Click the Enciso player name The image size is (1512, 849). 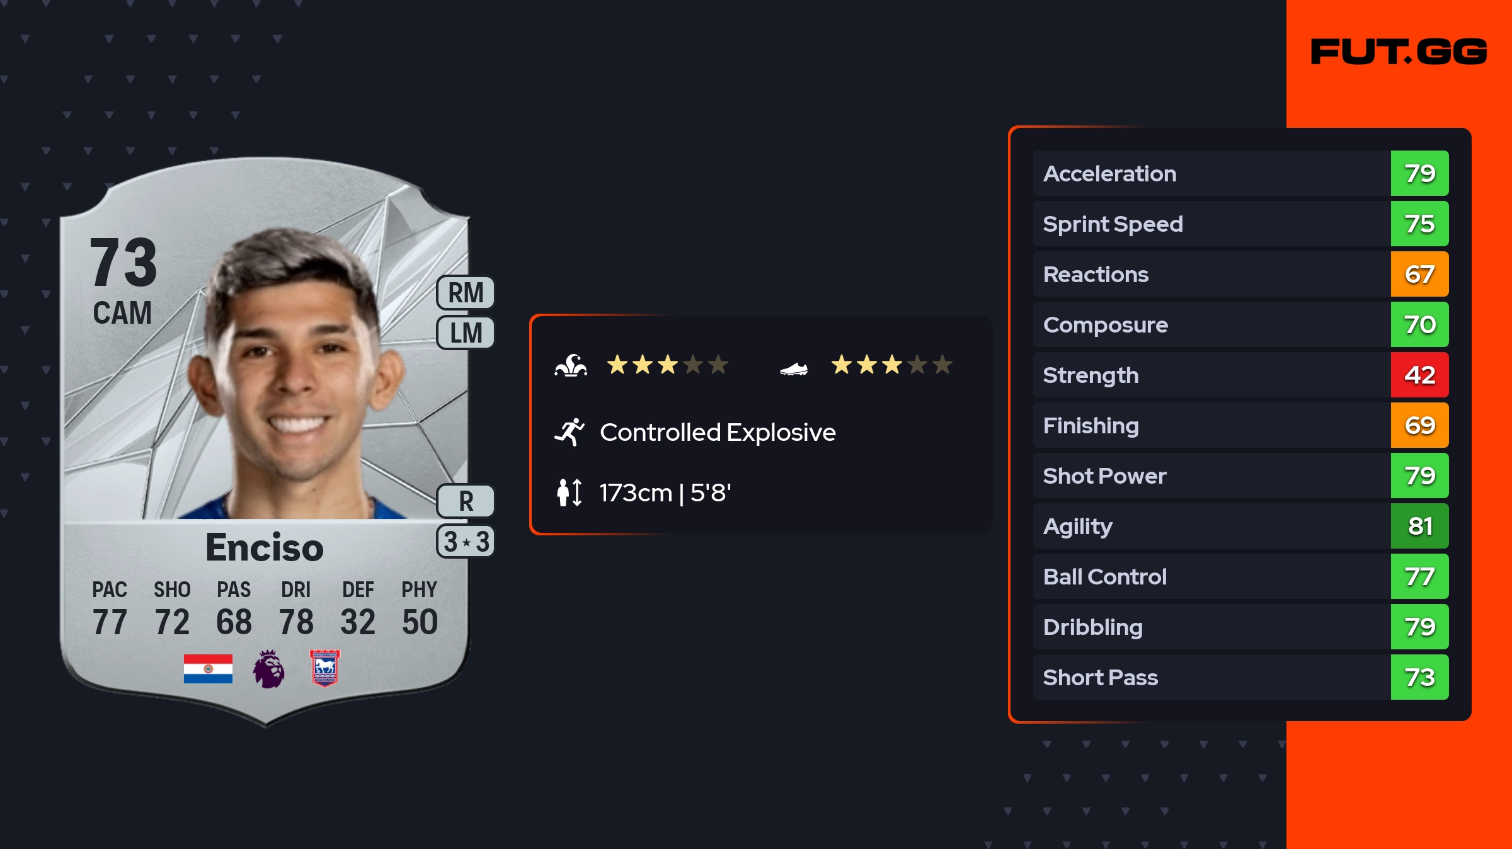pyautogui.click(x=265, y=547)
